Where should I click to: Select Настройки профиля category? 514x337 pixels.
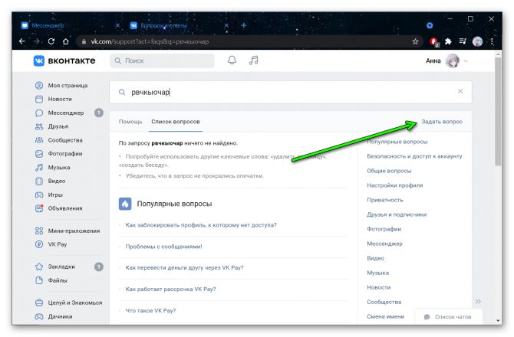click(394, 185)
